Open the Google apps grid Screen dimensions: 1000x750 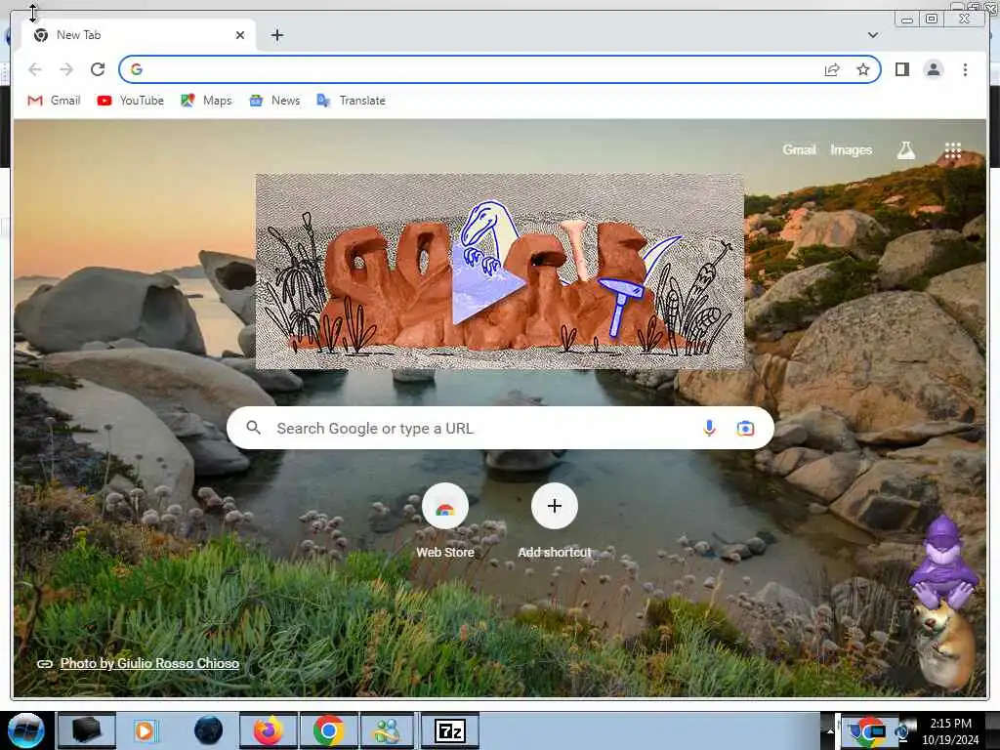point(953,150)
